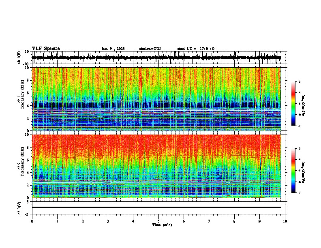Click the "6" tick on ch.1 frequency axis
The width and height of the screenshot is (321, 248).
(28, 93)
